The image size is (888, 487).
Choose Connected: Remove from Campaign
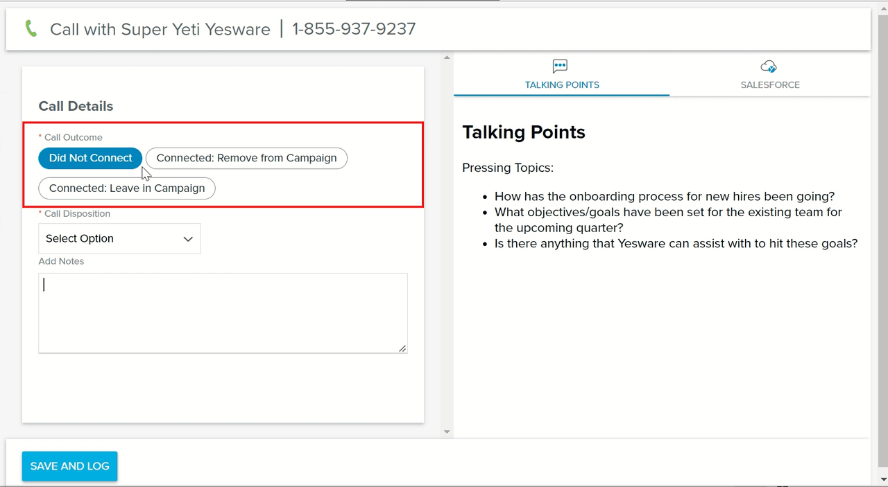coord(246,158)
